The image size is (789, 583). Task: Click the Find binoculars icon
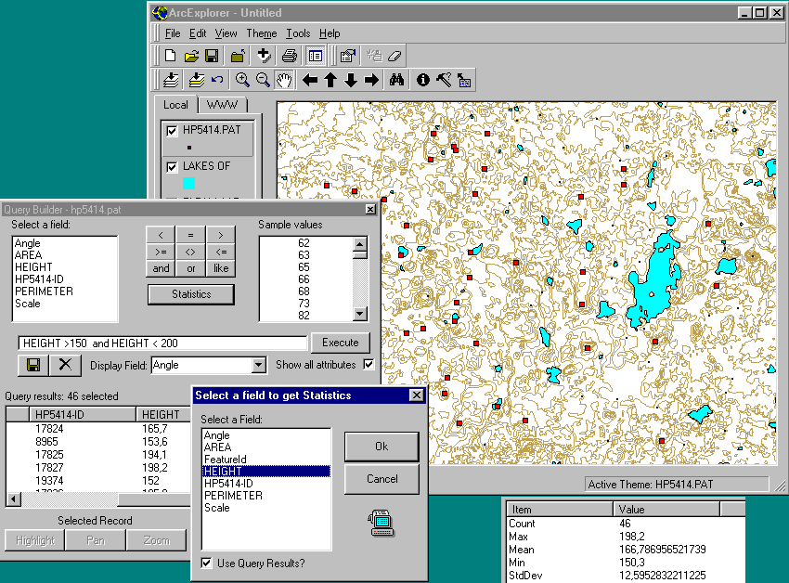(396, 80)
